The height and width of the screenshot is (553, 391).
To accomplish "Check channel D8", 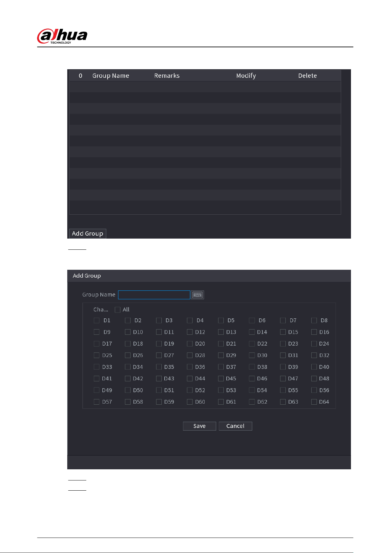I will [x=314, y=320].
